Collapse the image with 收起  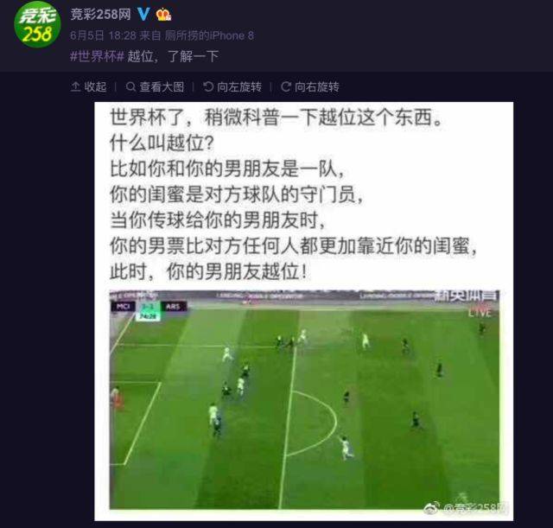[88, 86]
